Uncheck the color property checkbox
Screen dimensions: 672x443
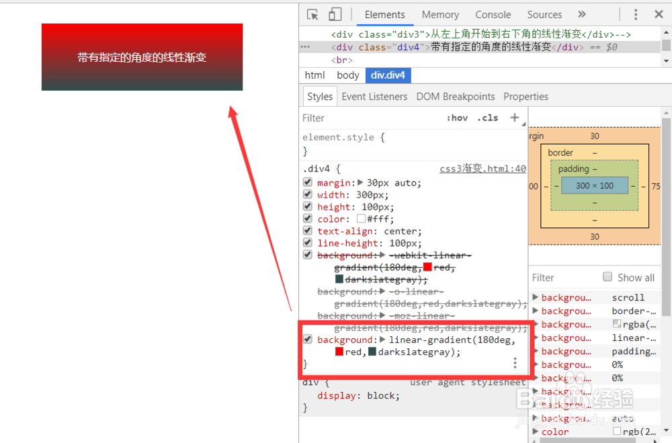click(307, 218)
